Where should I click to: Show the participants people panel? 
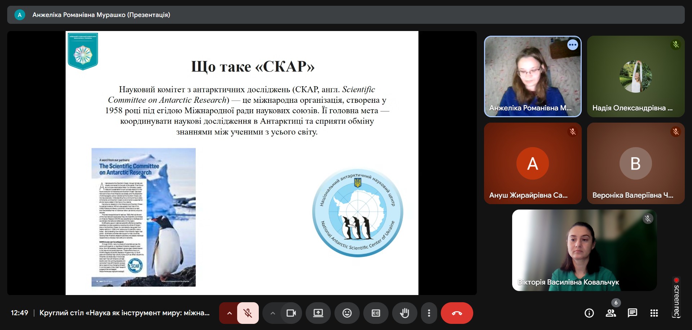pyautogui.click(x=611, y=313)
